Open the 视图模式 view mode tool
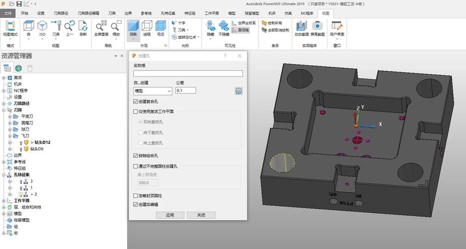The width and height of the screenshot is (466, 249). 10,29
